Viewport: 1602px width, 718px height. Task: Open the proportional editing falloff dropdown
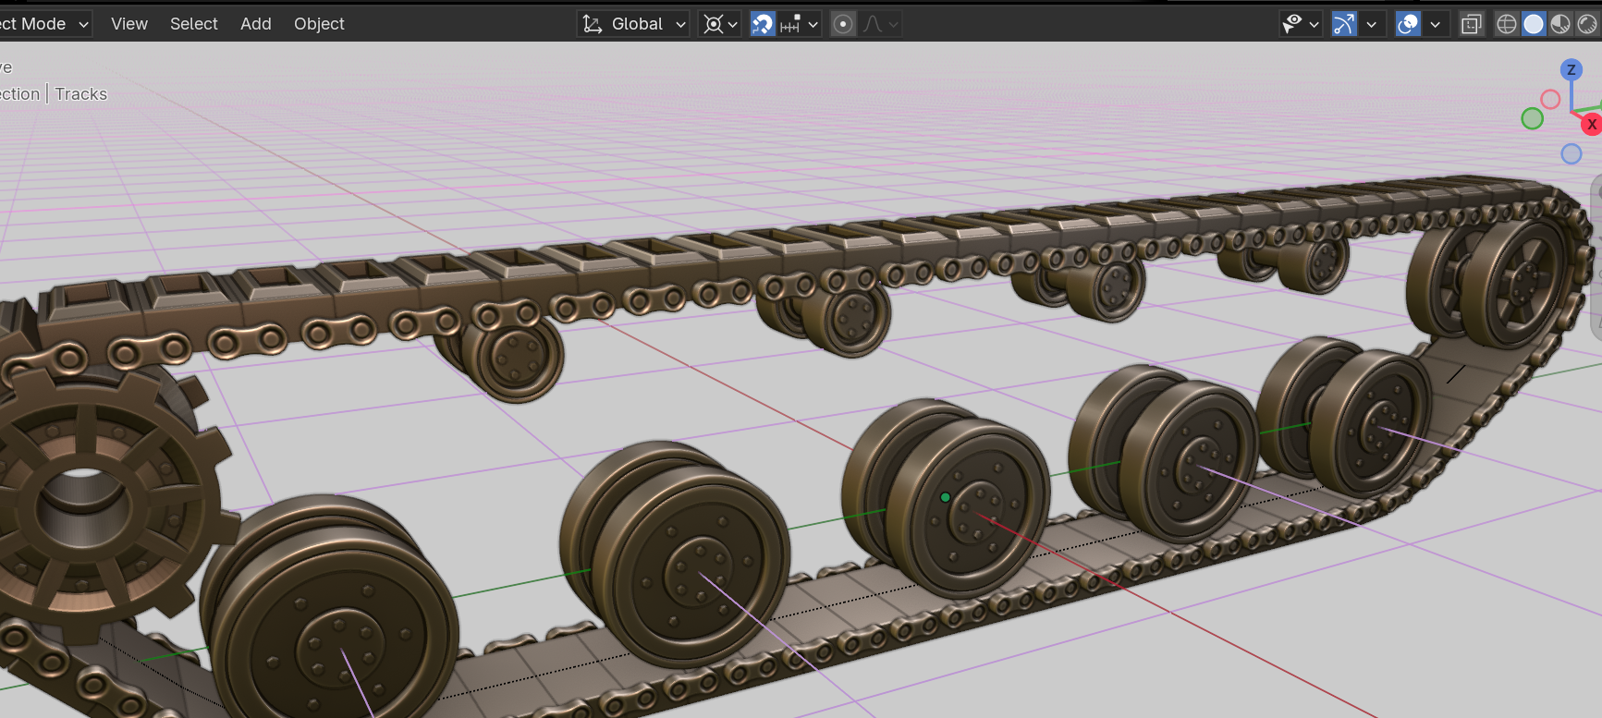tap(880, 24)
